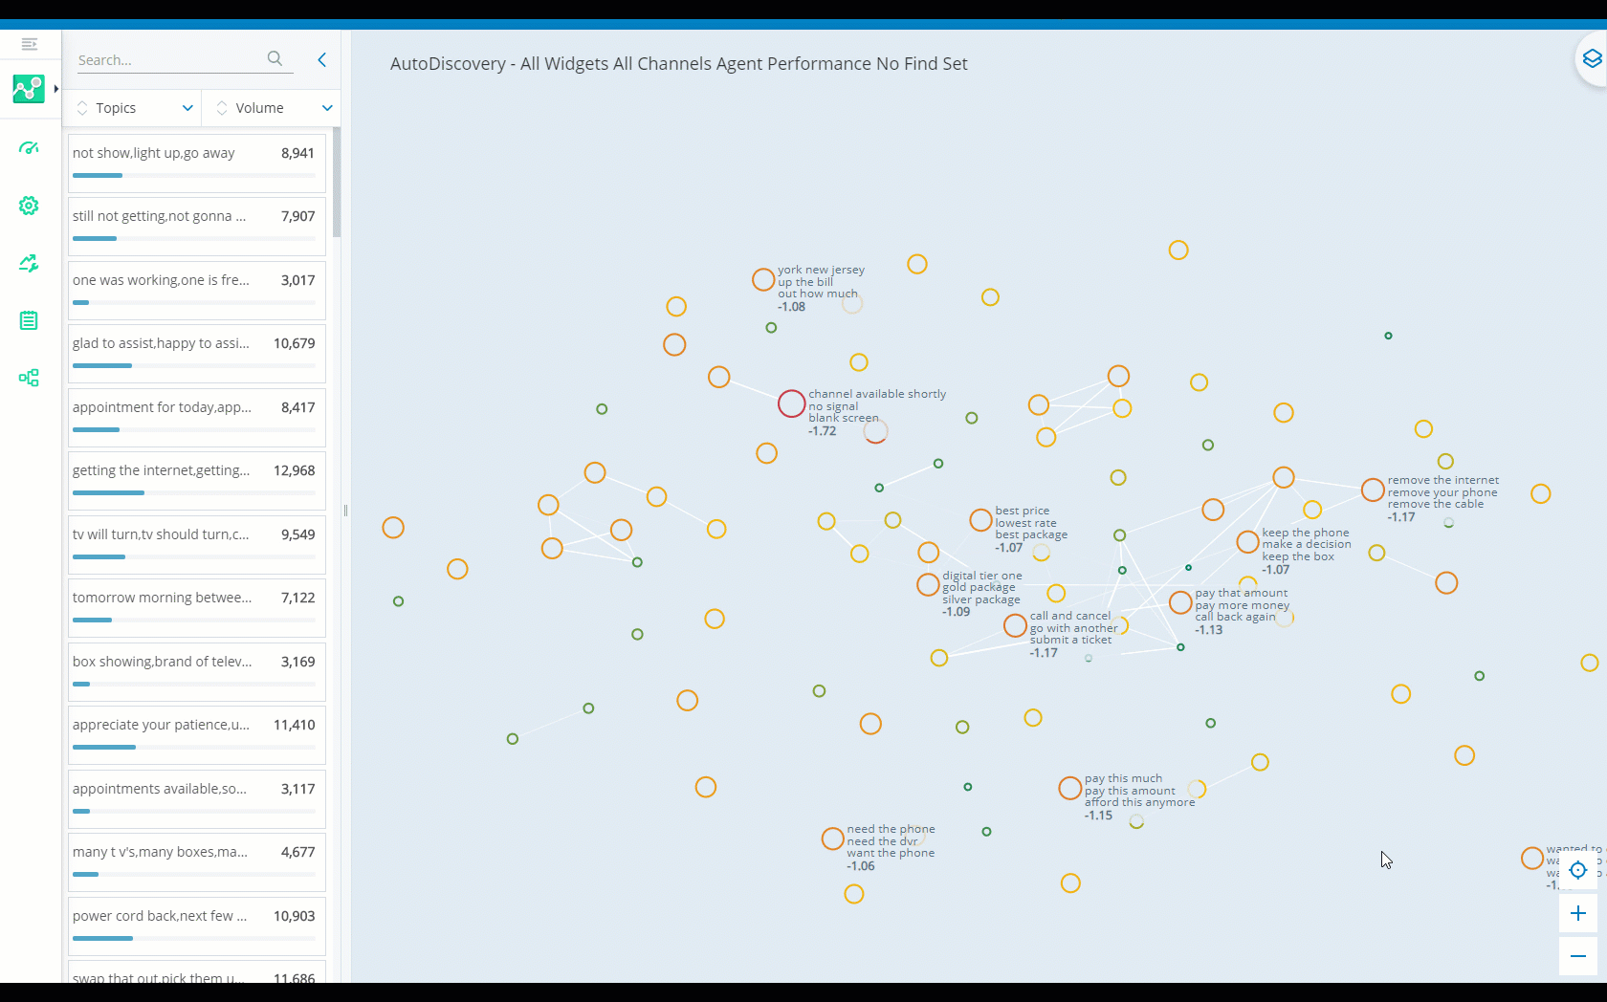This screenshot has height=1002, width=1607.
Task: Select topic 'appointment for today'
Action: [197, 418]
